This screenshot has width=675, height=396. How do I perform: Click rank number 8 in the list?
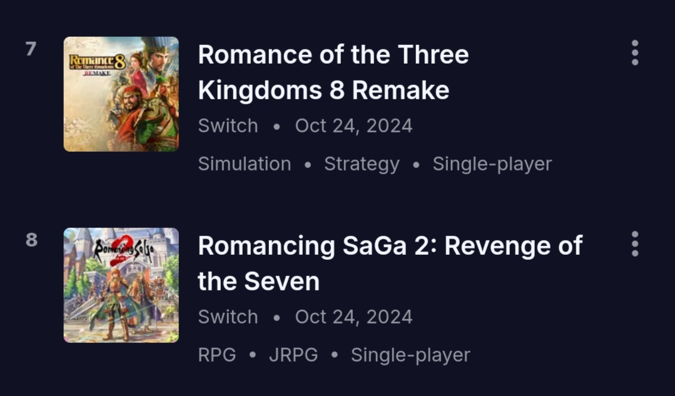pyautogui.click(x=31, y=240)
